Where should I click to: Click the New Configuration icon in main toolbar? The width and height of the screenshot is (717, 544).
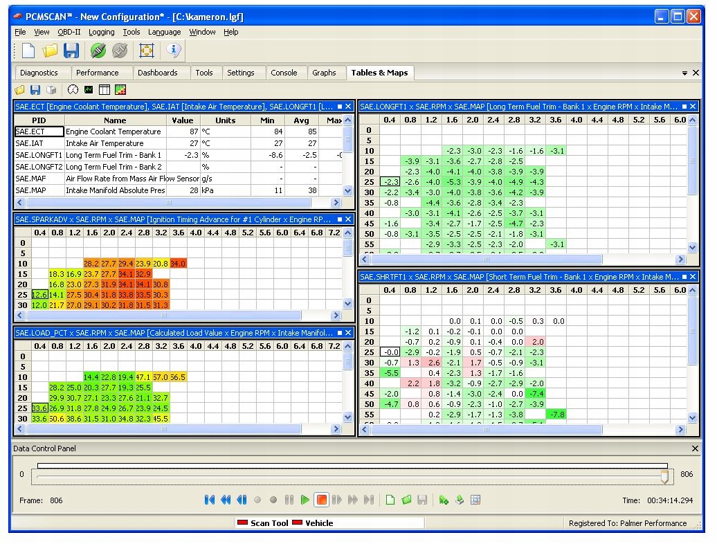coord(28,51)
